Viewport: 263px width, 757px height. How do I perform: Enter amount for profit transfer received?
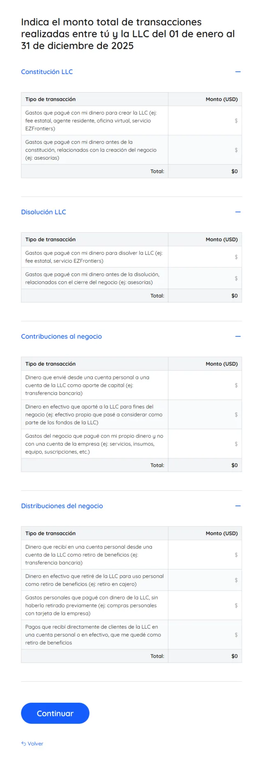(205, 555)
